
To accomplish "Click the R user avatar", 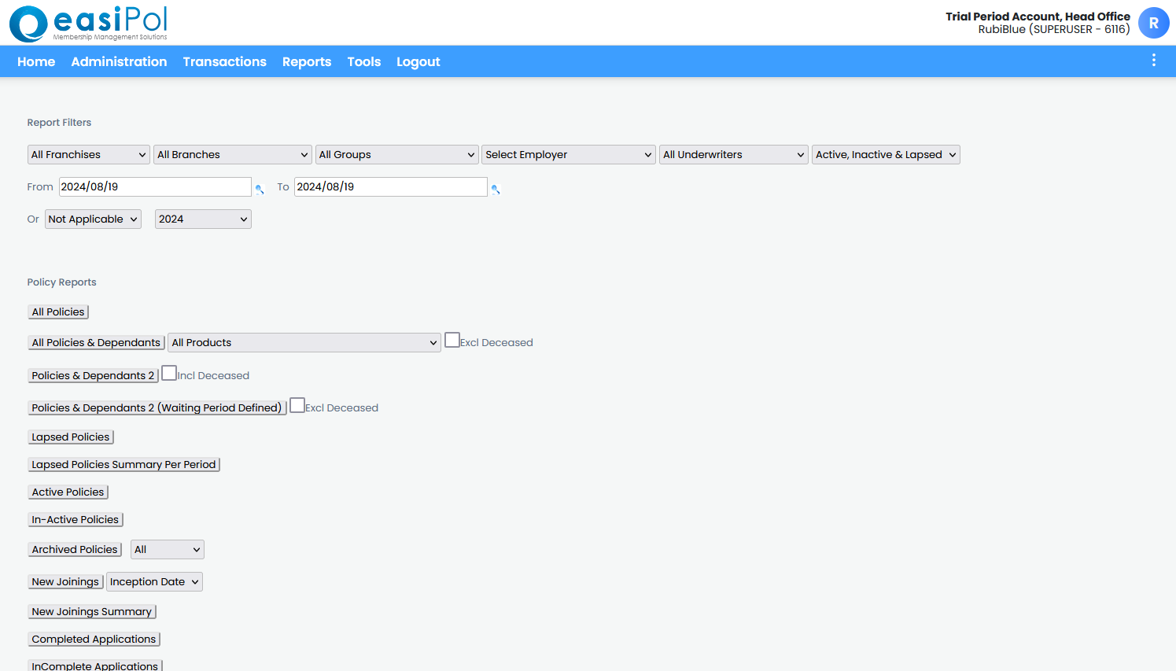I will [x=1153, y=23].
